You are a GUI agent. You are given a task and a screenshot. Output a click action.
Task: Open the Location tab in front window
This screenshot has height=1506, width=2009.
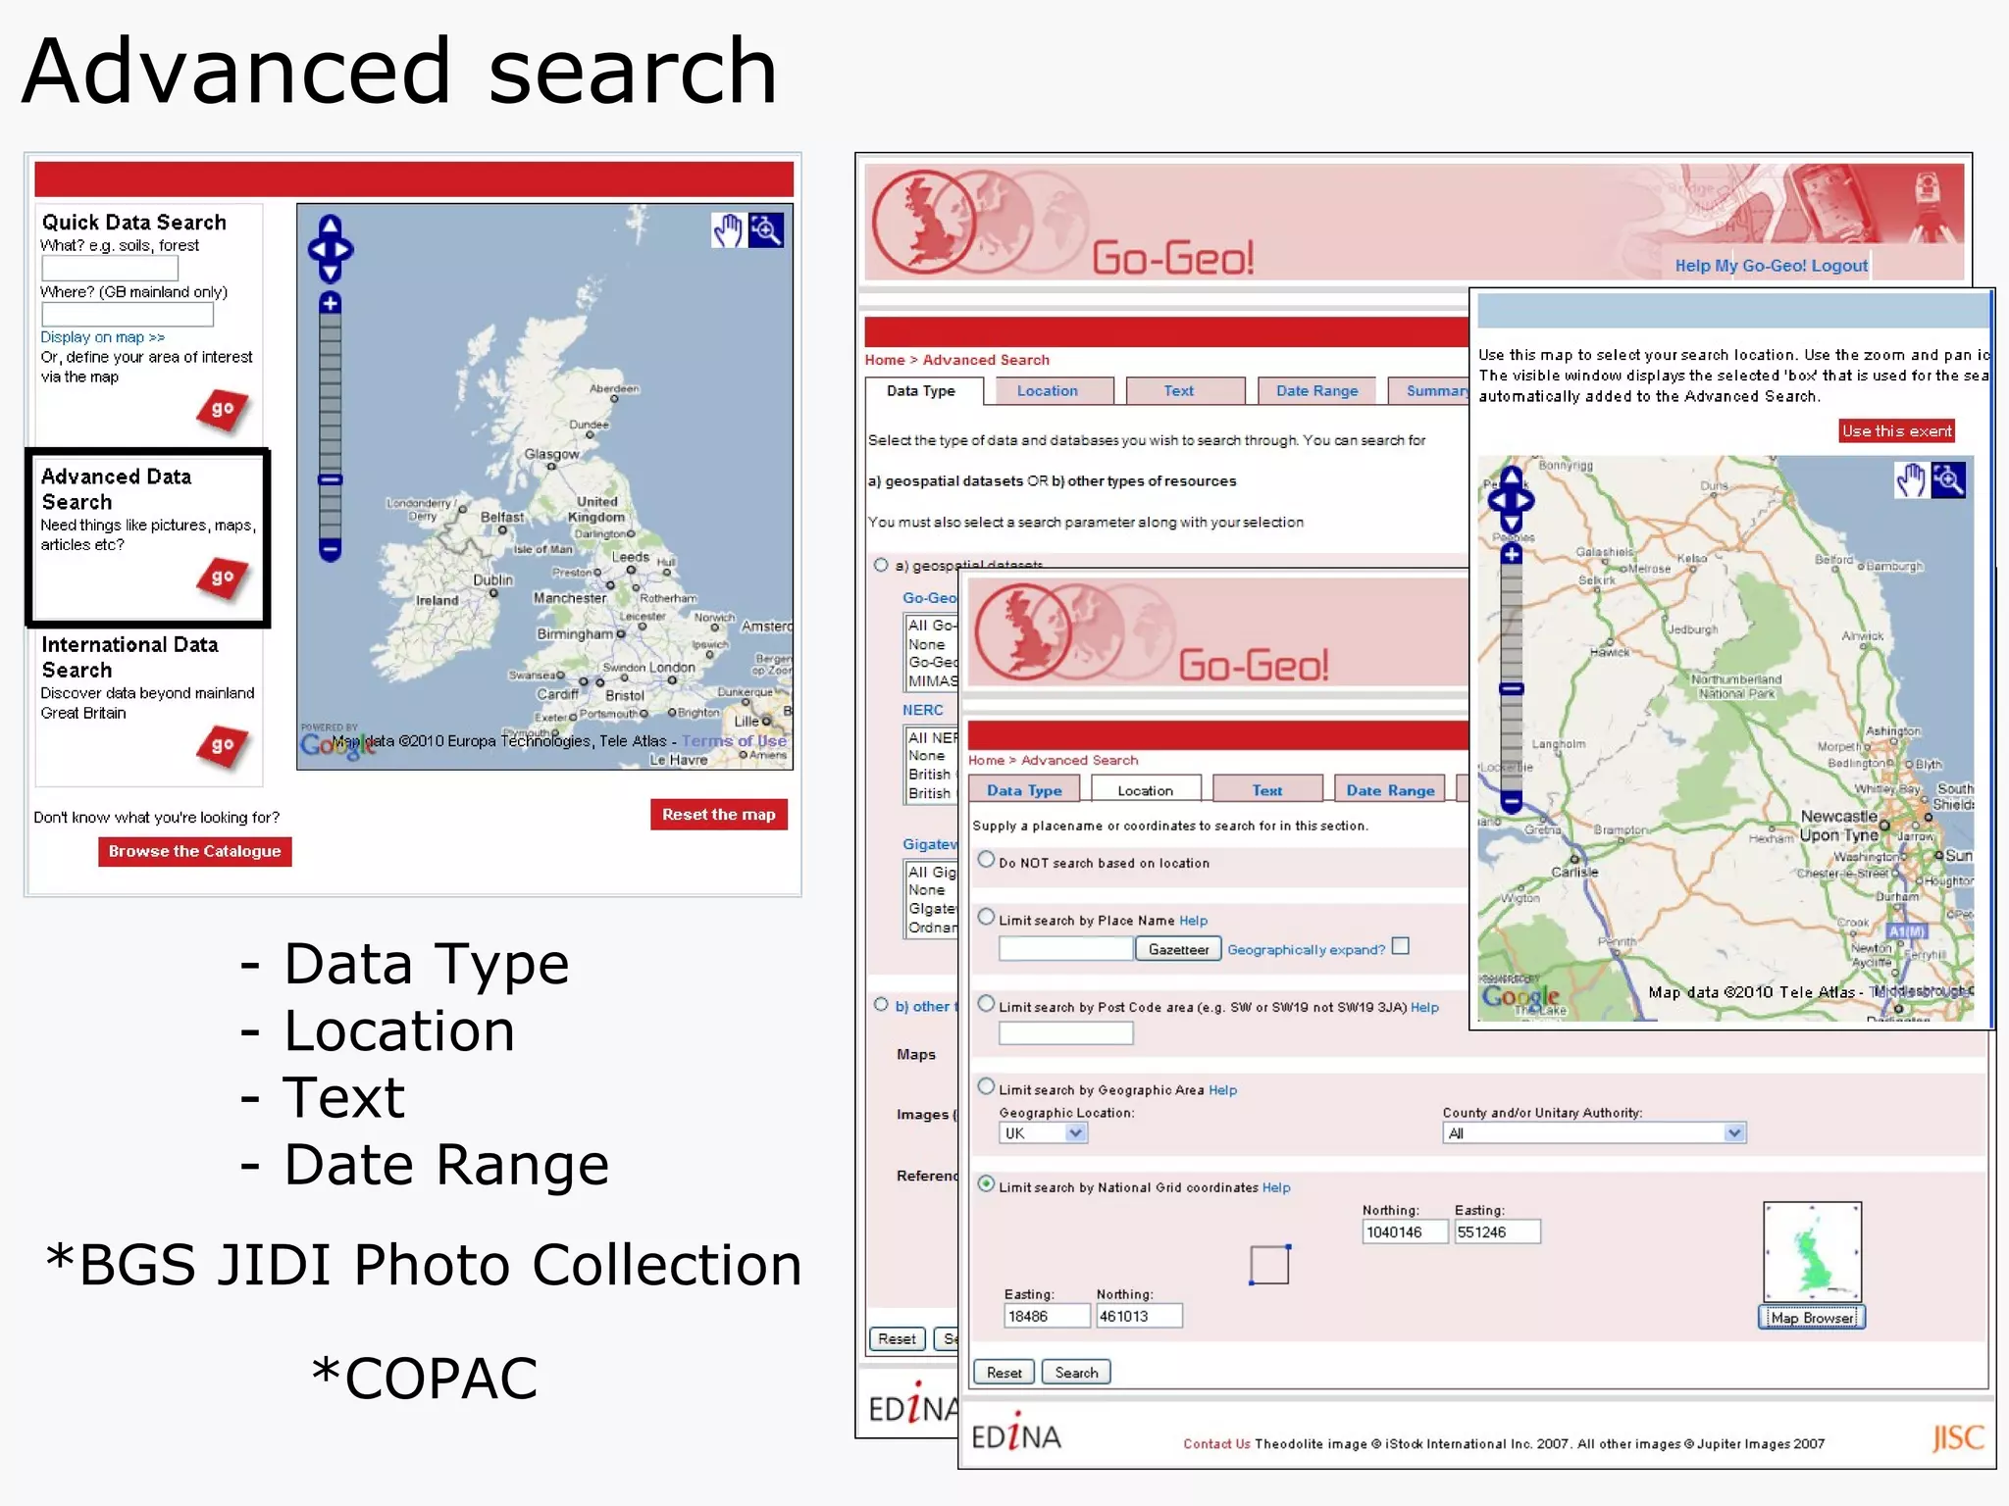tap(1145, 789)
